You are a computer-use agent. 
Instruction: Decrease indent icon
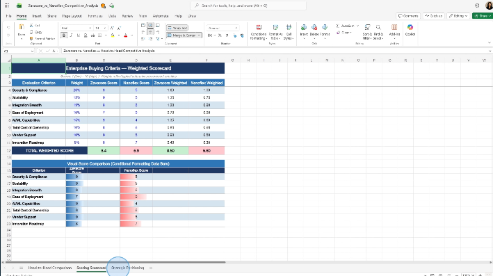[143, 39]
